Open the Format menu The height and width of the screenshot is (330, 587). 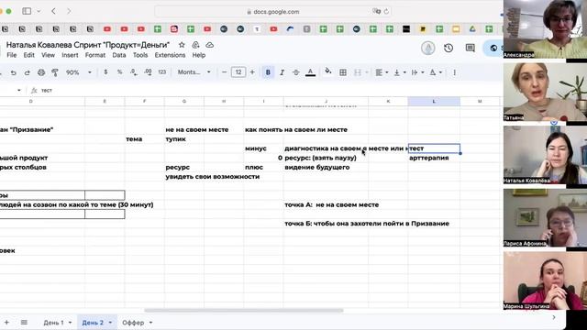(95, 55)
